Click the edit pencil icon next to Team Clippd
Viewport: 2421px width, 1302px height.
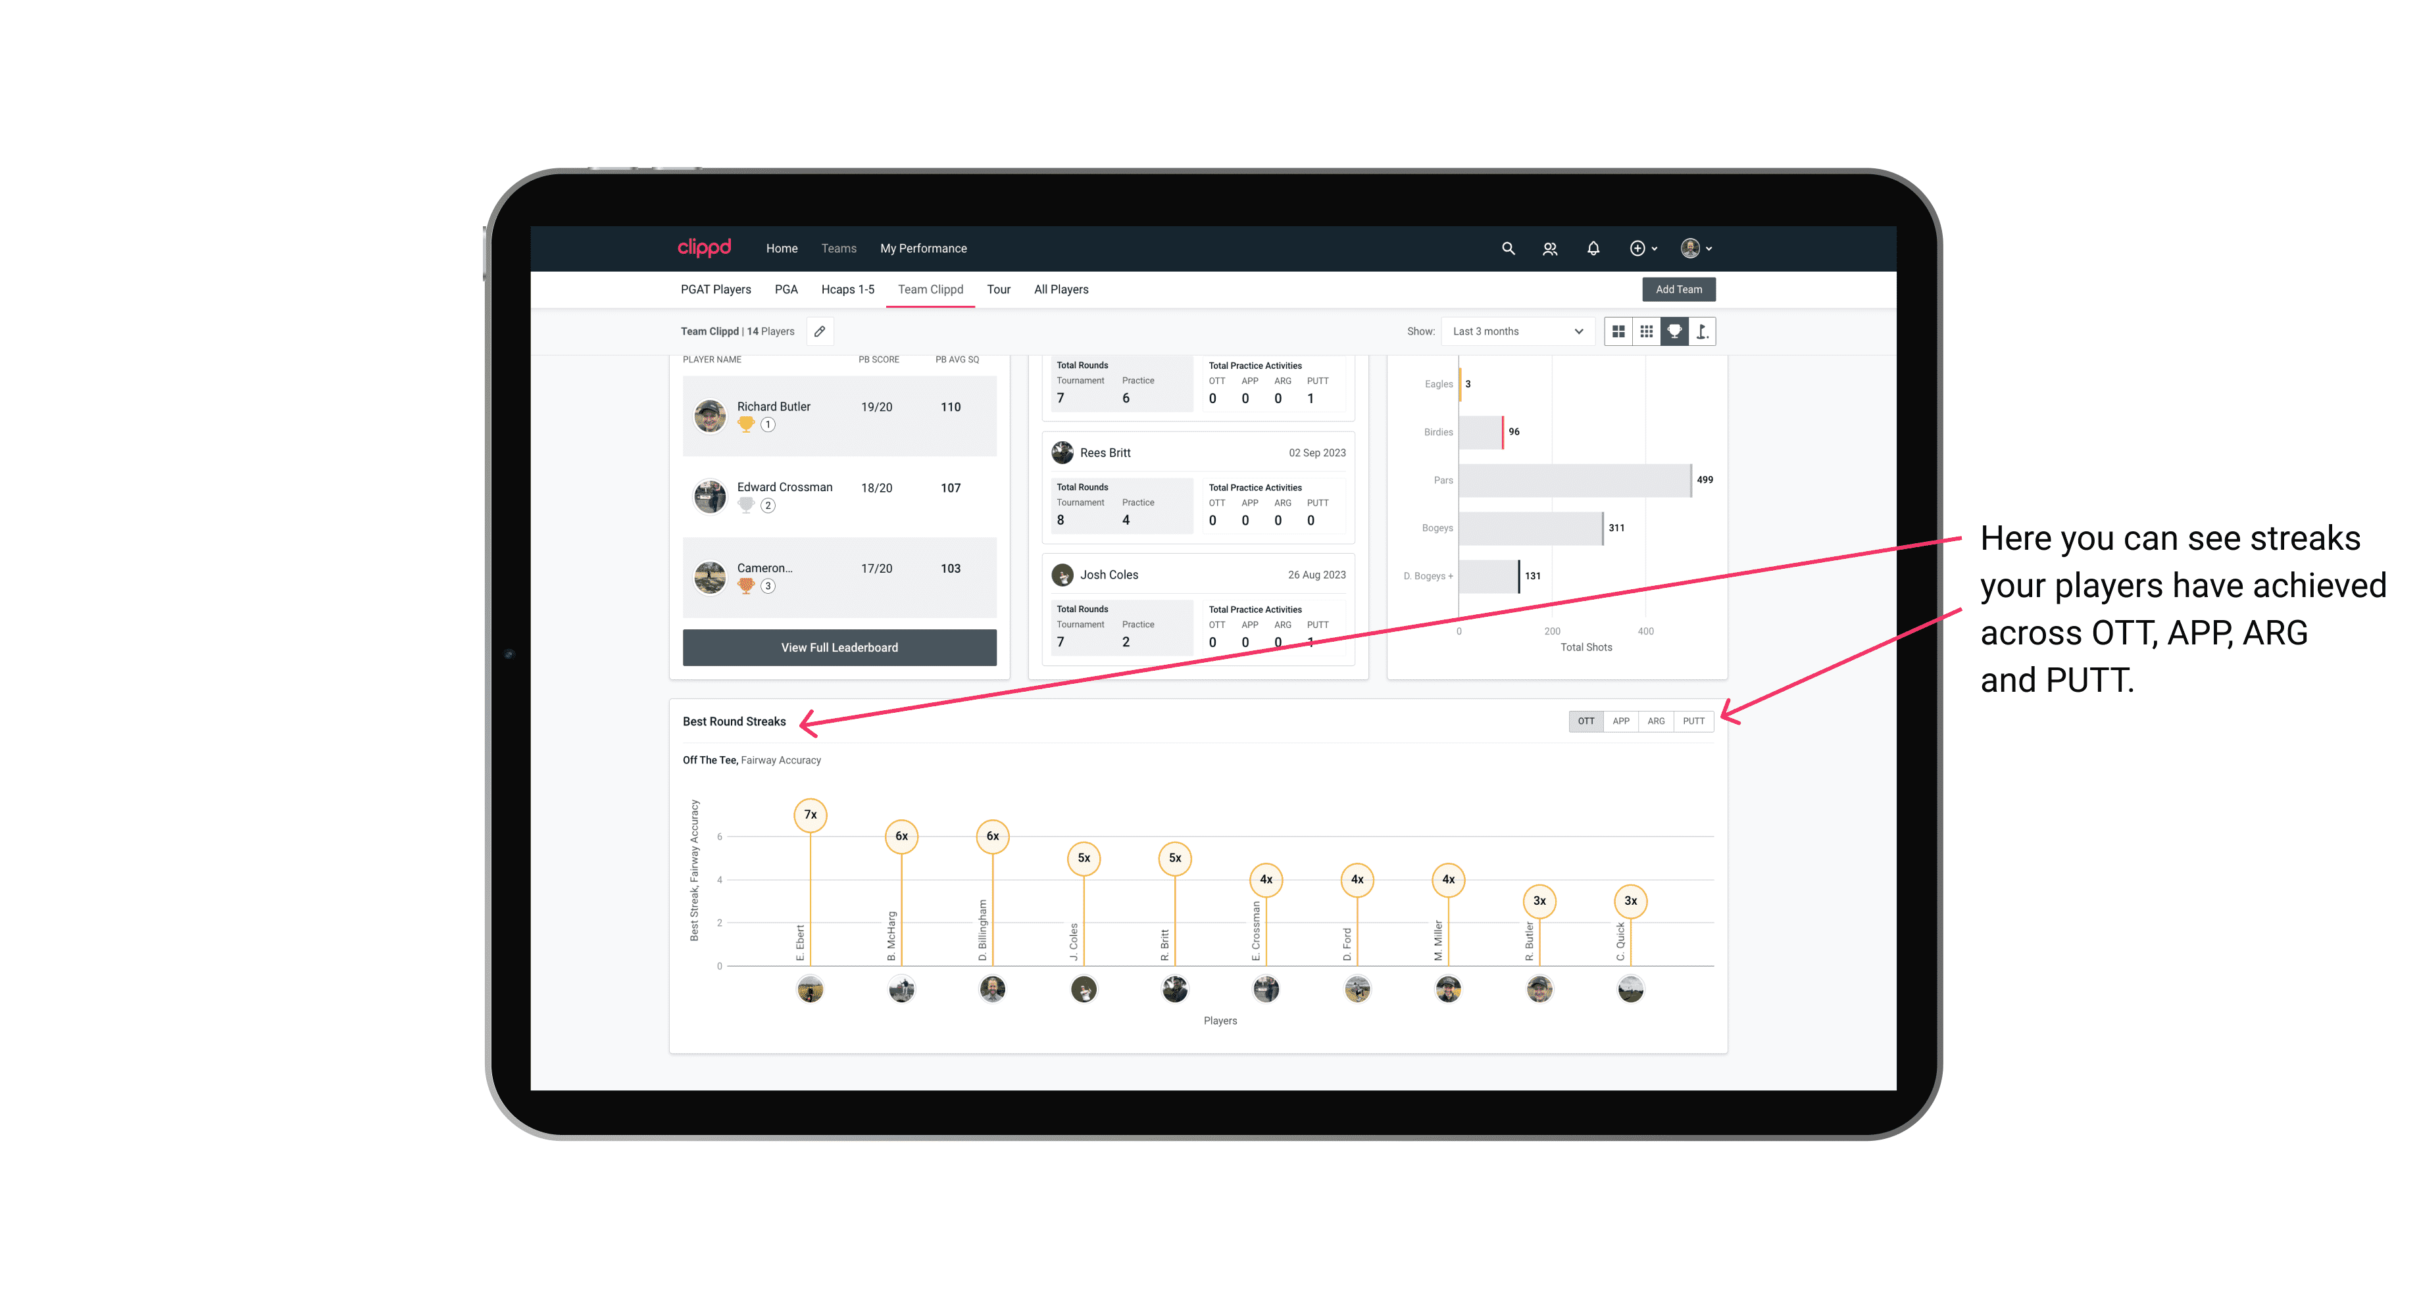coord(819,332)
